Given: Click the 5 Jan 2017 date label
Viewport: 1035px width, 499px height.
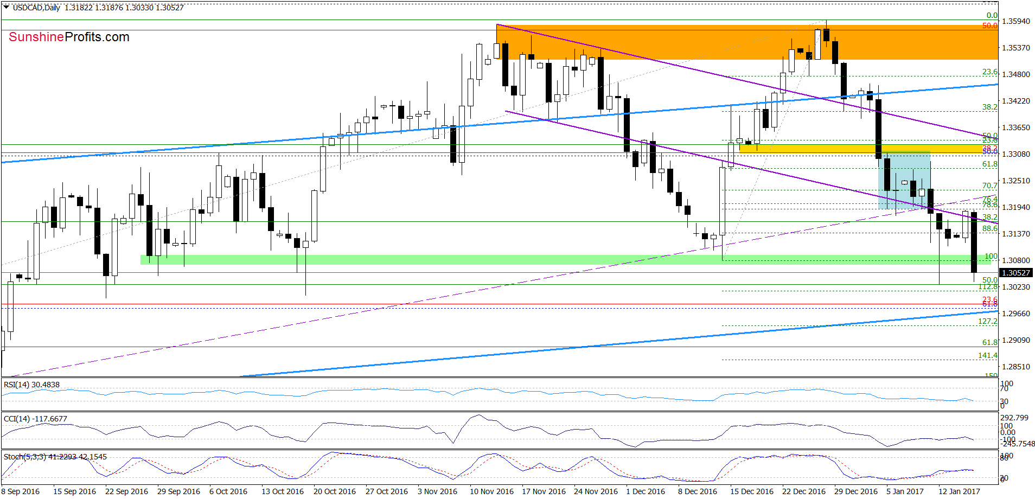Looking at the screenshot, I should [x=905, y=491].
